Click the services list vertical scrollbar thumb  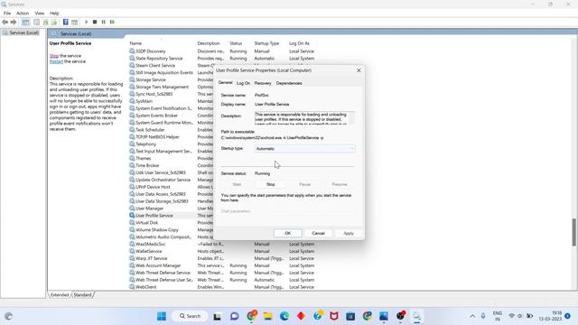[x=574, y=232]
